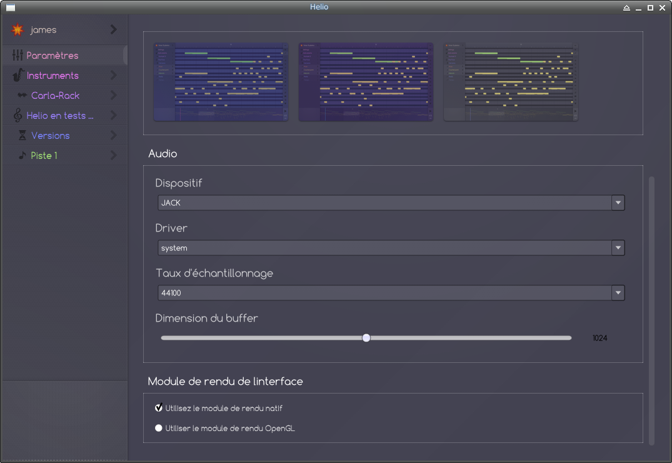Expand the chevron next to Helio en tests
Screen dimensions: 672x463
[114, 115]
